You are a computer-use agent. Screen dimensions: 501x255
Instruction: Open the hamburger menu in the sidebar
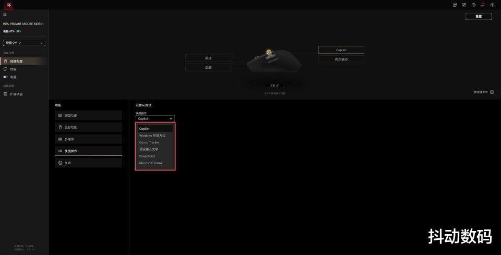(5, 15)
